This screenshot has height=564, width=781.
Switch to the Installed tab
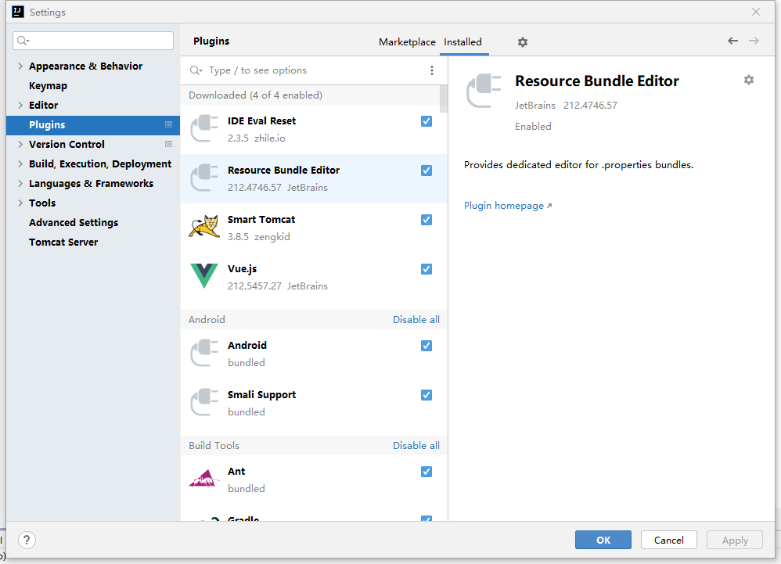point(462,42)
